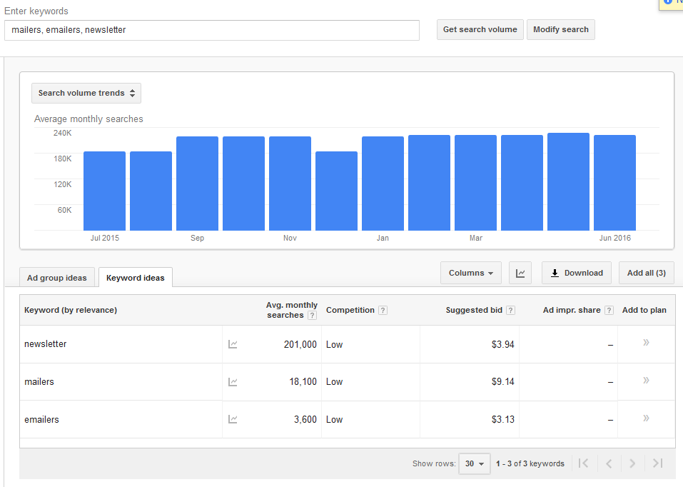Change Show rows value from 30
The height and width of the screenshot is (487, 683).
click(475, 463)
